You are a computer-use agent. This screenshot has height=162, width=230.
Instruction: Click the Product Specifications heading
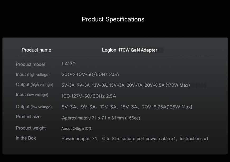[x=113, y=19]
